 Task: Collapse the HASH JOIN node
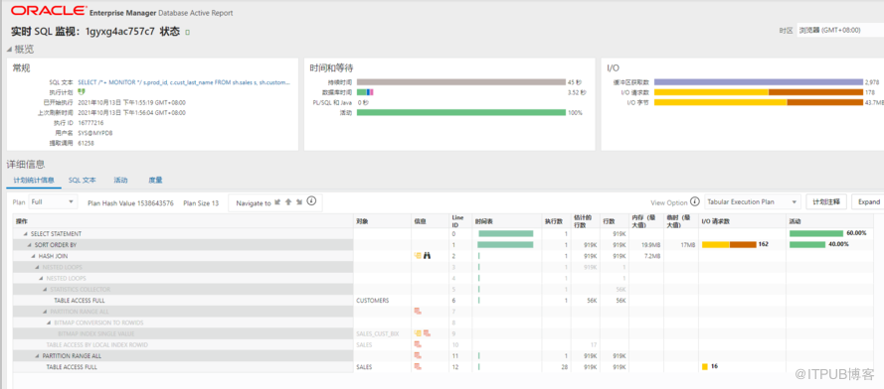click(33, 256)
